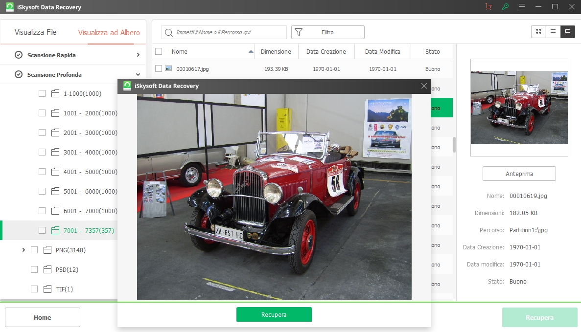
Task: Open the shopping cart icon in title bar
Action: coord(489,7)
